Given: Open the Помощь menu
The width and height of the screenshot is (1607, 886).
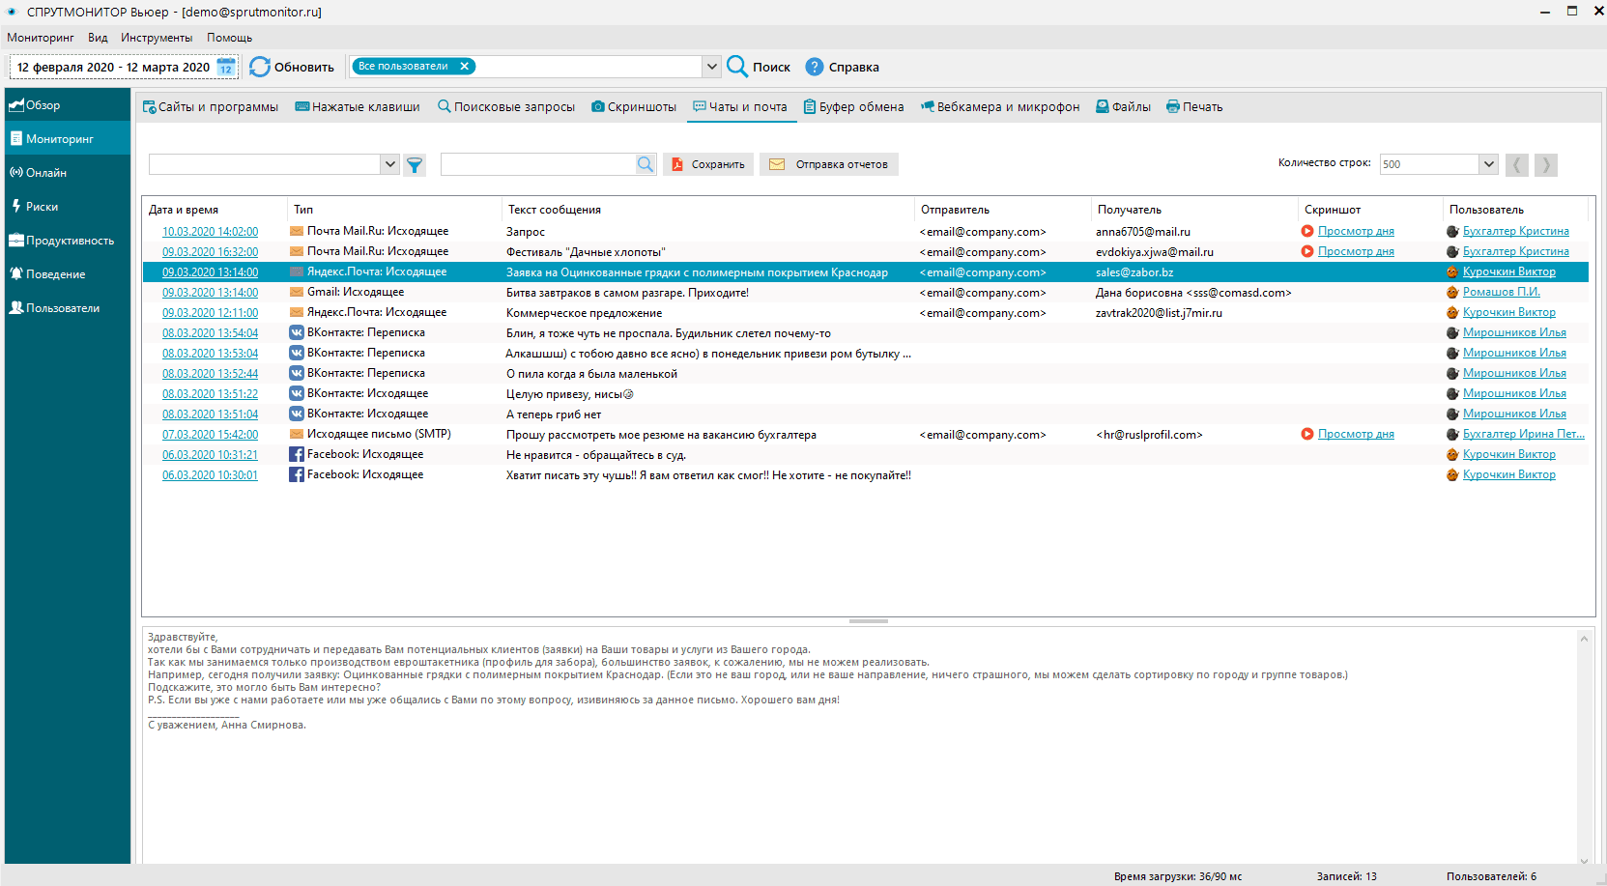Looking at the screenshot, I should click(x=229, y=38).
